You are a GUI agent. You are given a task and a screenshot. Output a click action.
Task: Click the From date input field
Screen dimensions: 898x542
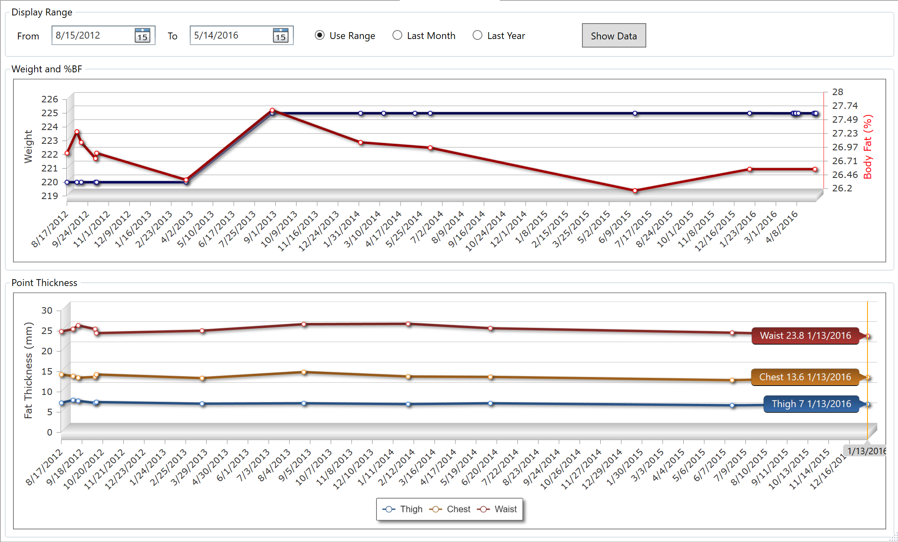pos(93,36)
